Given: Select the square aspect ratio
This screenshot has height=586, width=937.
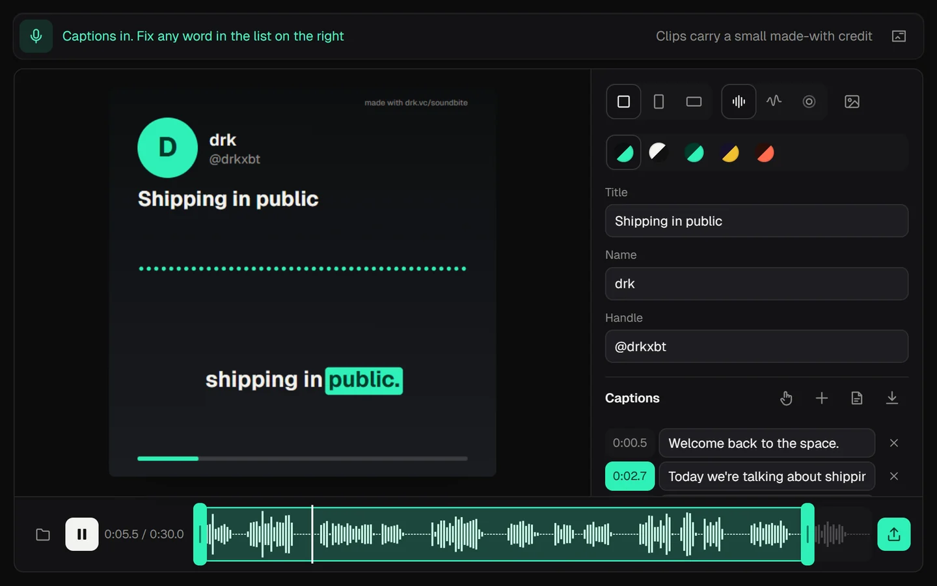Looking at the screenshot, I should click(623, 102).
